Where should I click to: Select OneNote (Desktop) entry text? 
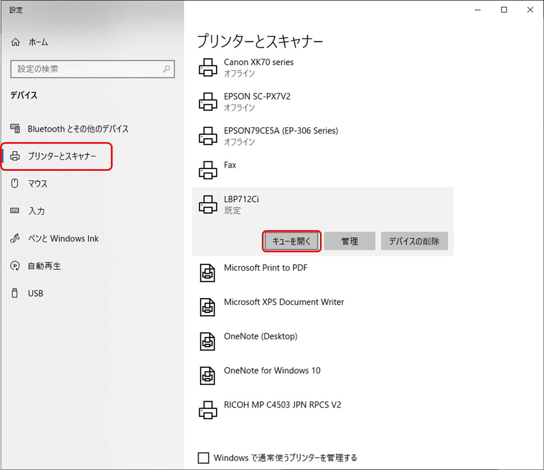tap(261, 336)
